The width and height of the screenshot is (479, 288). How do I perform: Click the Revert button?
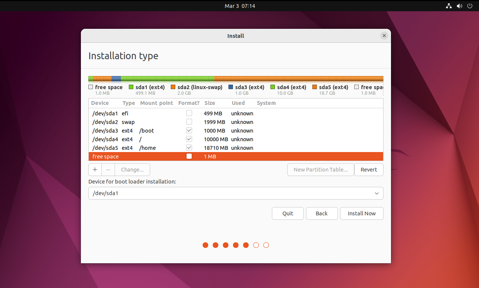tap(369, 170)
